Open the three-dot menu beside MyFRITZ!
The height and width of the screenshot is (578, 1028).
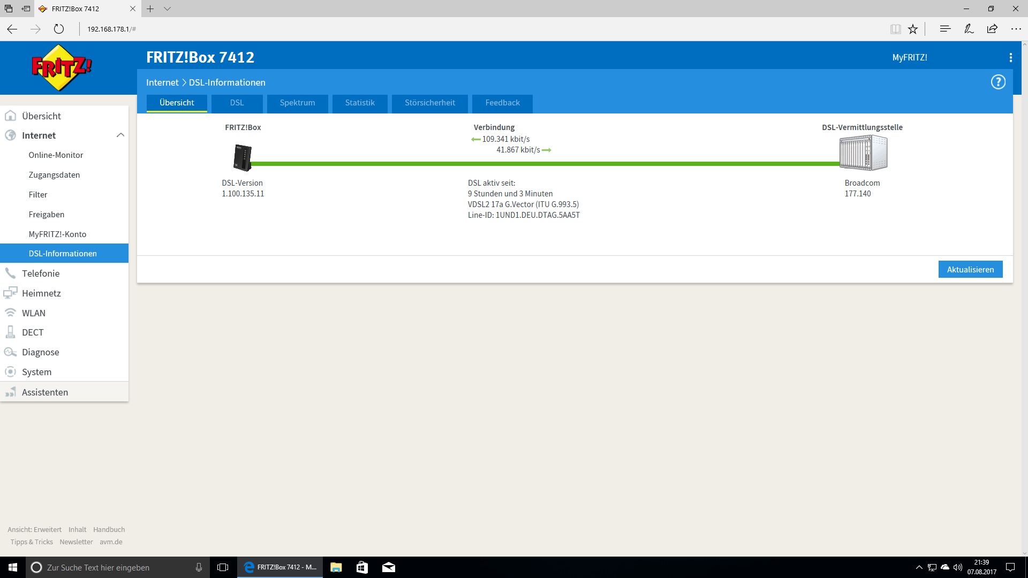click(x=1010, y=57)
